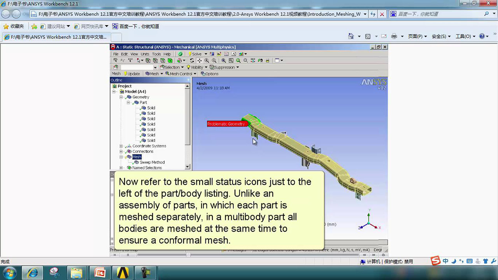Collapse the Geometry tree node
This screenshot has height=280, width=498.
coord(121,97)
